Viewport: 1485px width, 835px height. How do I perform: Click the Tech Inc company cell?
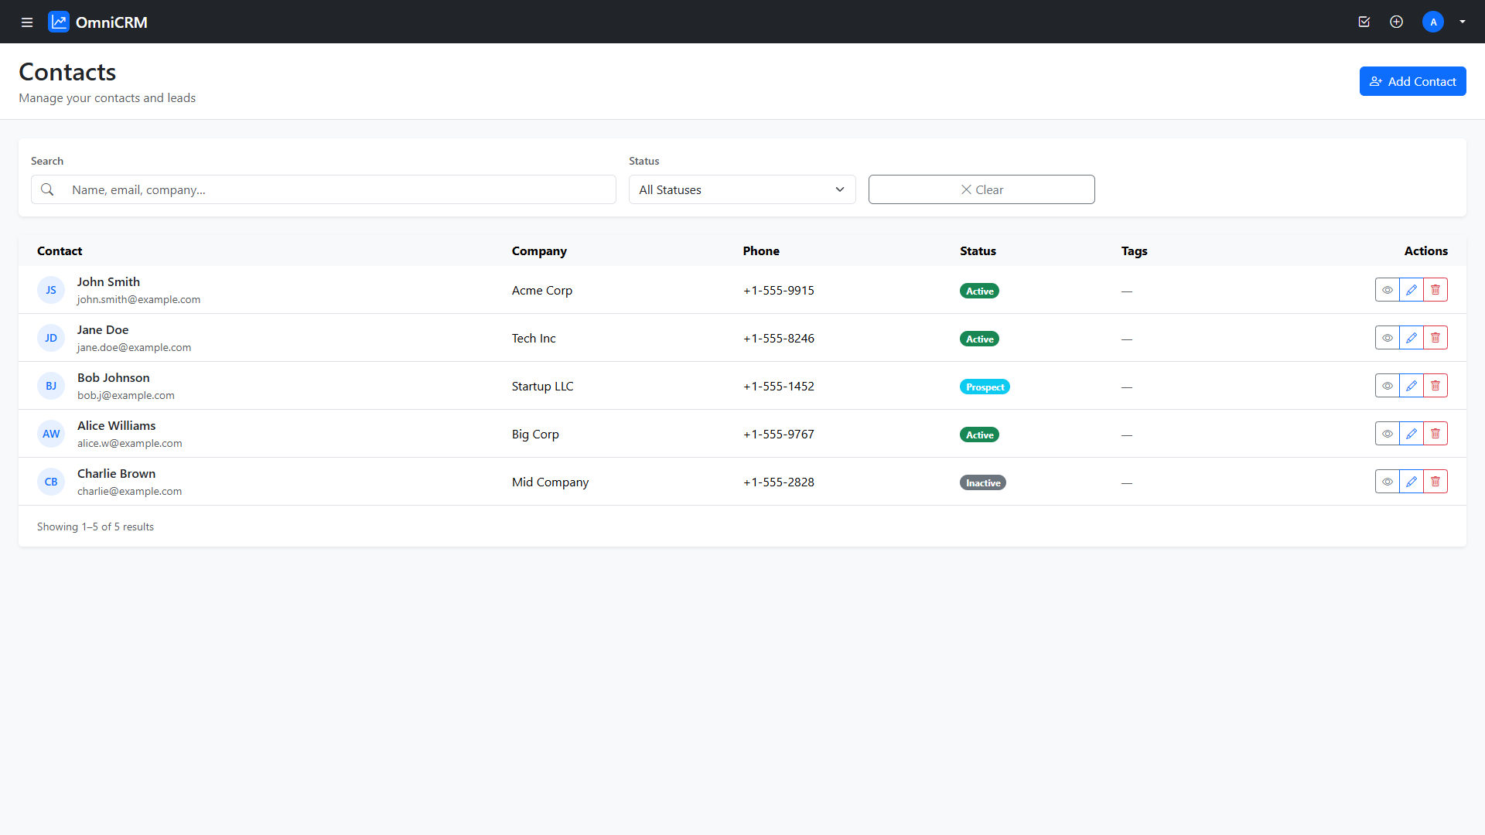pyautogui.click(x=534, y=338)
